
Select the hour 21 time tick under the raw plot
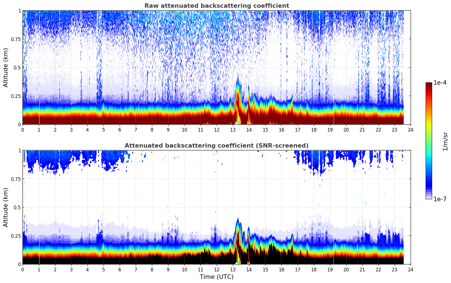362,130
